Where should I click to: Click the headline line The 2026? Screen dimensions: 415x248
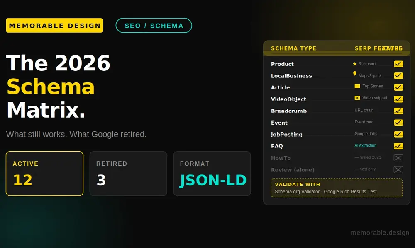click(58, 63)
